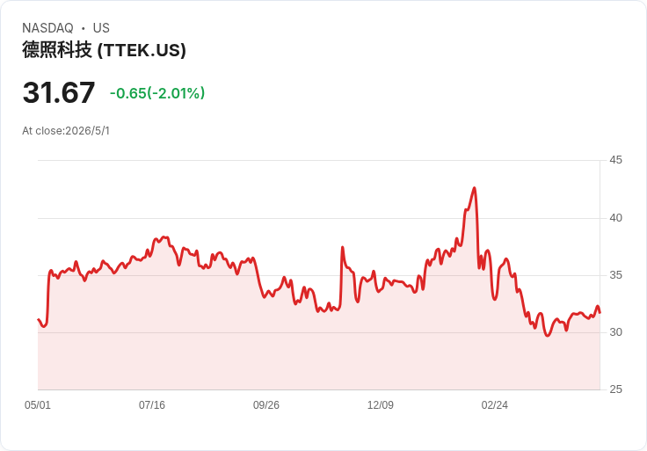This screenshot has width=647, height=451.
Task: Click the US market label
Action: click(x=101, y=28)
